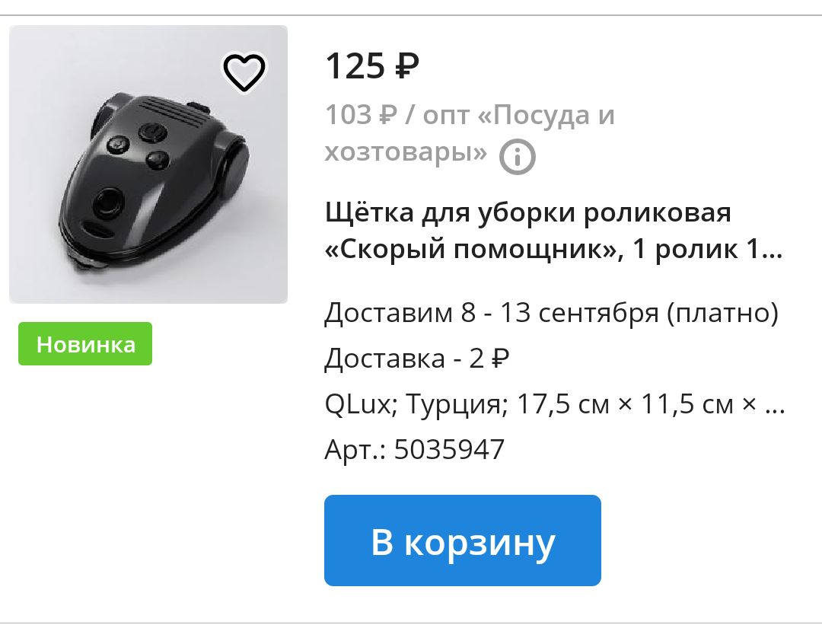Open the «Посуда и хозтовары» wholesale category text

coord(470,134)
